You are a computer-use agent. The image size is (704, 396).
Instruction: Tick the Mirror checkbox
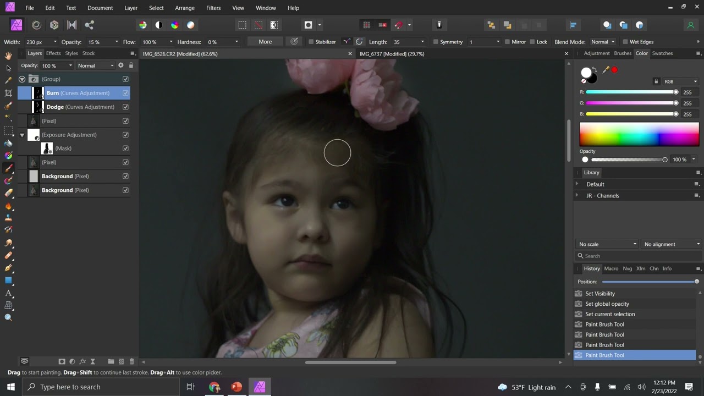tap(507, 42)
